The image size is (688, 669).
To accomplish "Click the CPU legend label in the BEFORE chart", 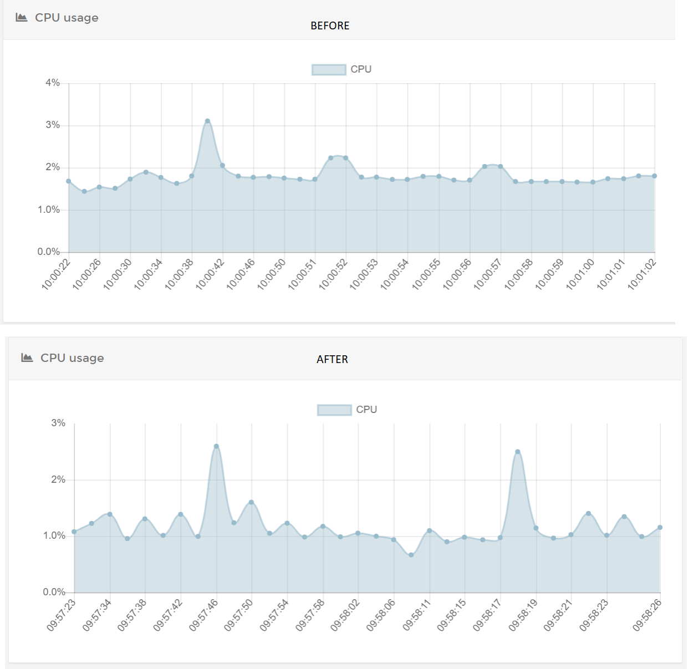I will (x=361, y=69).
